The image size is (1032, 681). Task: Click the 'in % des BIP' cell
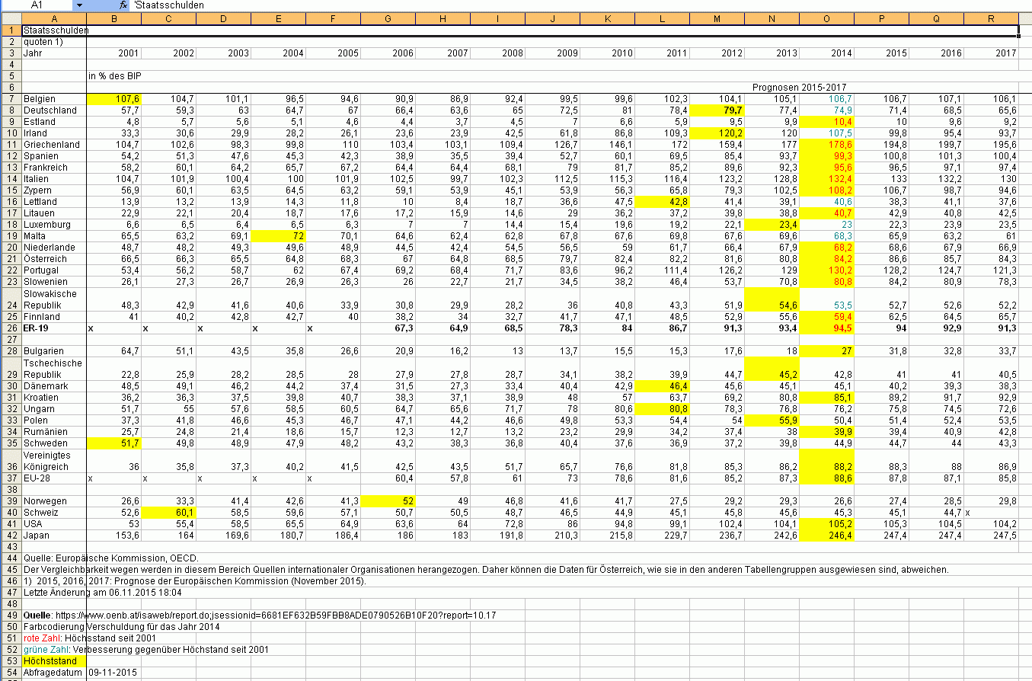(x=114, y=76)
